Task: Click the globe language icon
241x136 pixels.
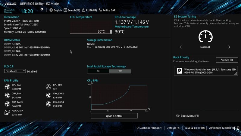Action: click(x=51, y=10)
